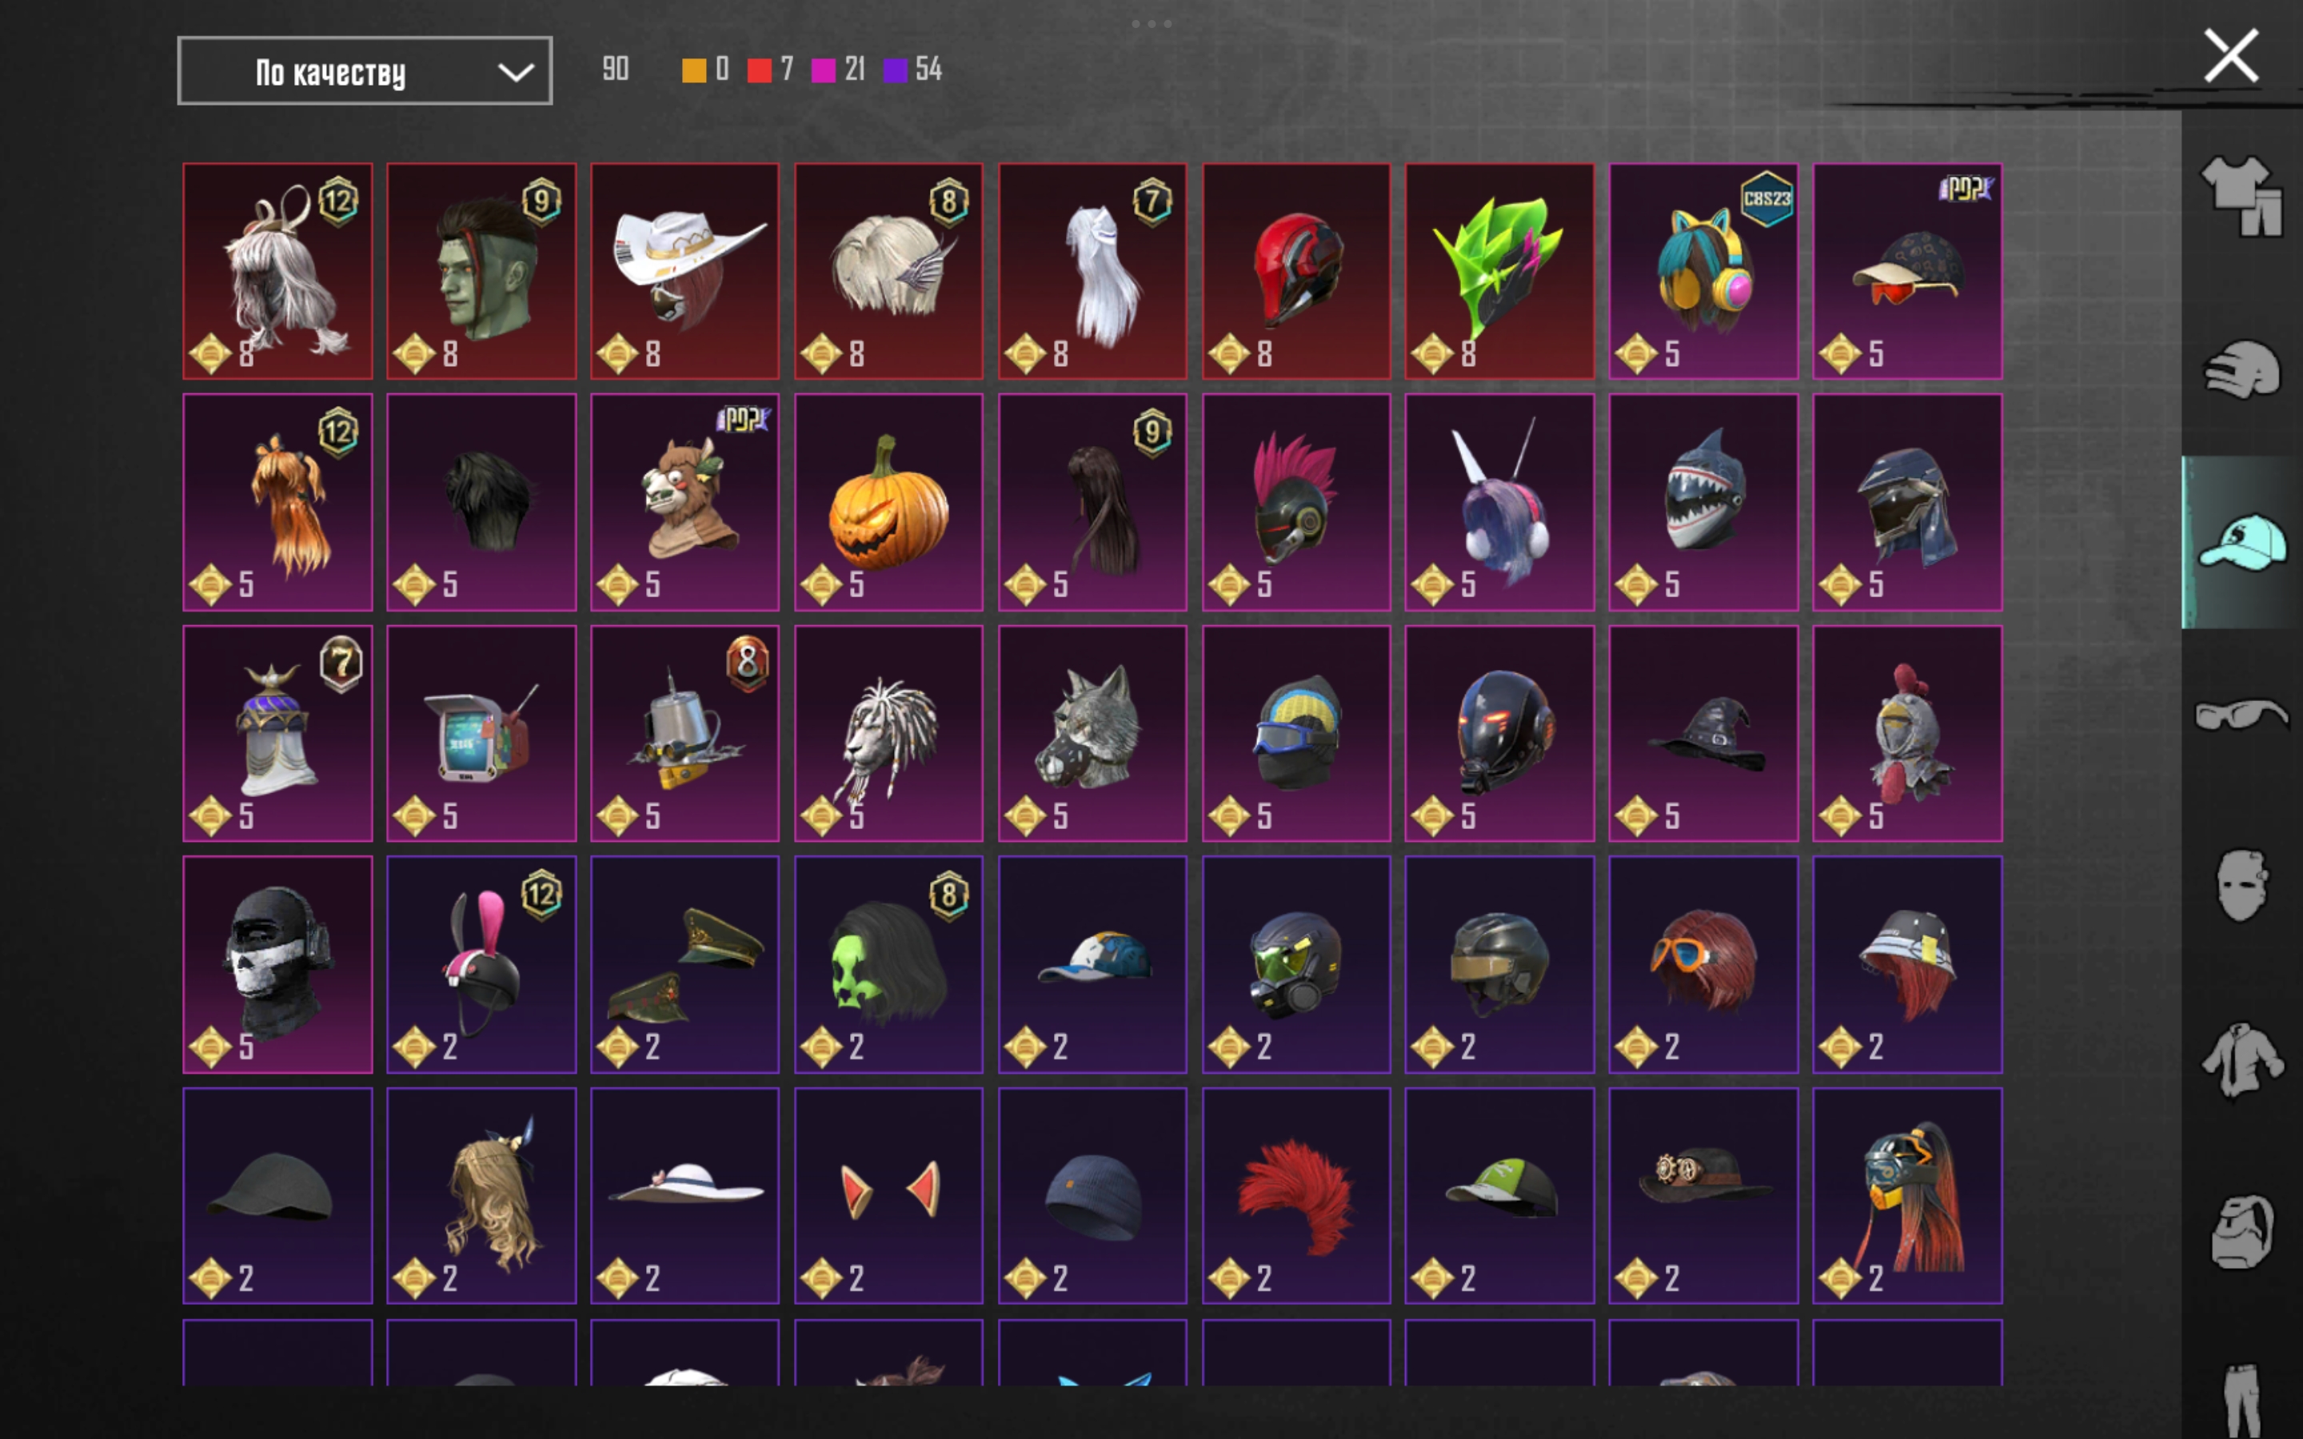2303x1439 pixels.
Task: Close the inventory panel
Action: (2231, 56)
